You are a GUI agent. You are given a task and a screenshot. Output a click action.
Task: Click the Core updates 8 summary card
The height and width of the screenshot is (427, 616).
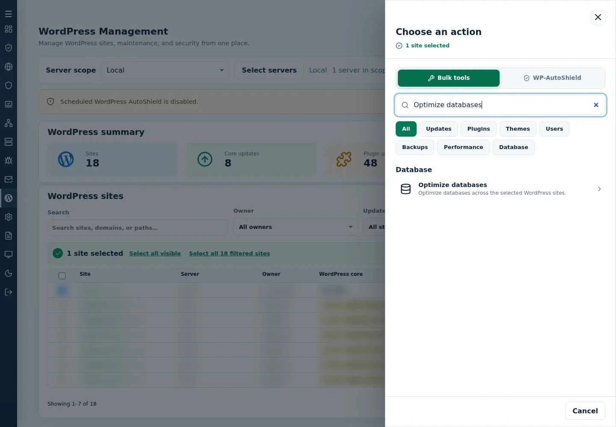[x=252, y=159]
